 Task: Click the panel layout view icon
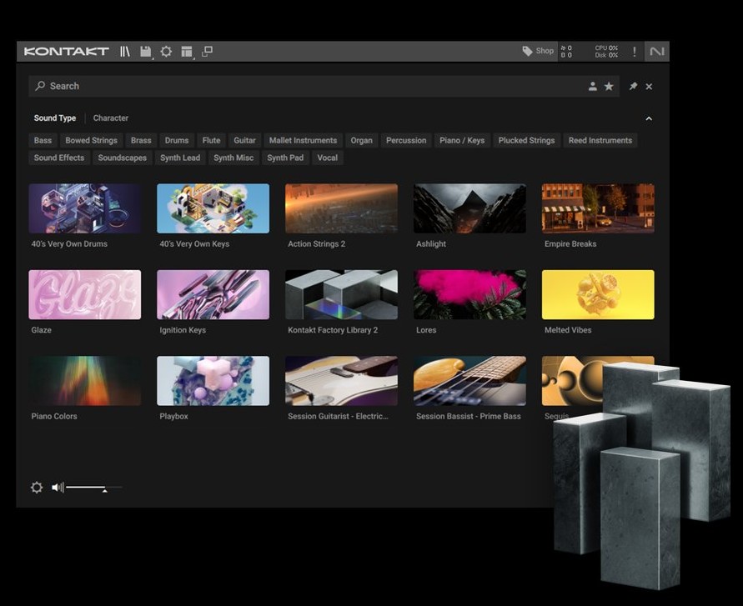pos(187,52)
